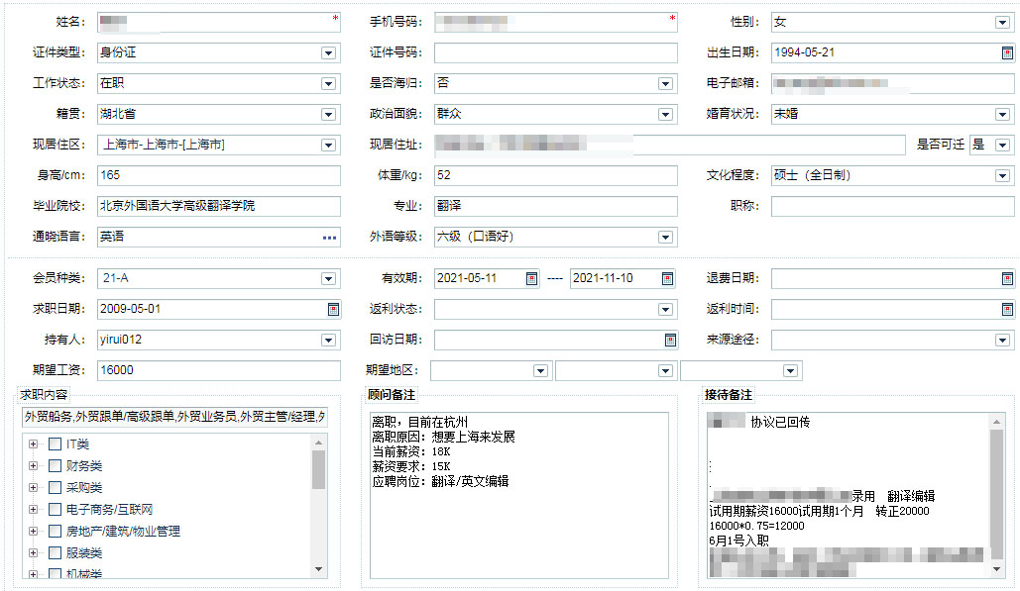Open the 工作状态 dropdown

click(x=328, y=84)
